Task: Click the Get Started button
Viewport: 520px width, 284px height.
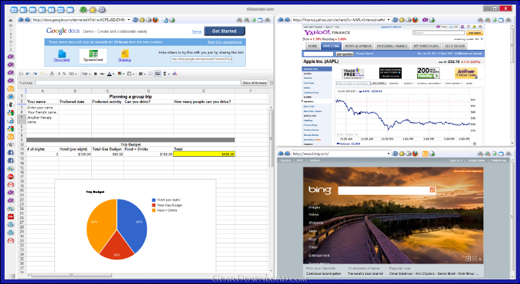Action: point(224,31)
